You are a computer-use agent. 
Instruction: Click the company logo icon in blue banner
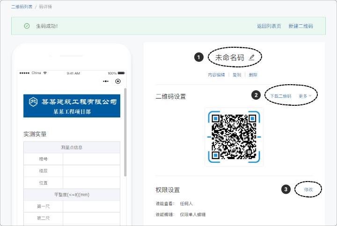coord(33,102)
